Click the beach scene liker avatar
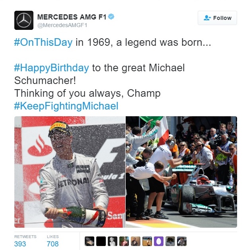 (147, 241)
